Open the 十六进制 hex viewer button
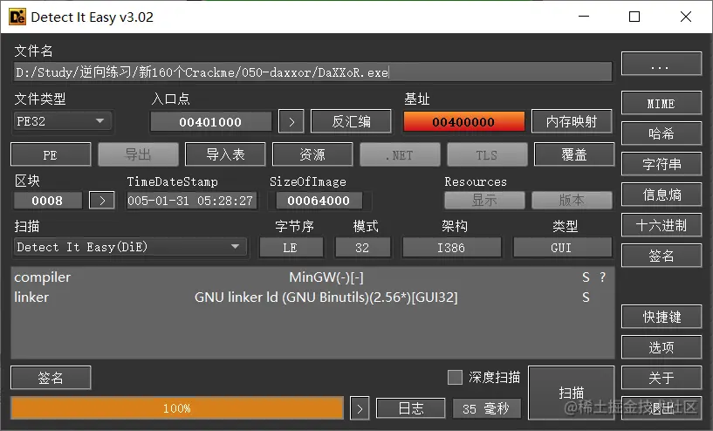 coord(662,225)
